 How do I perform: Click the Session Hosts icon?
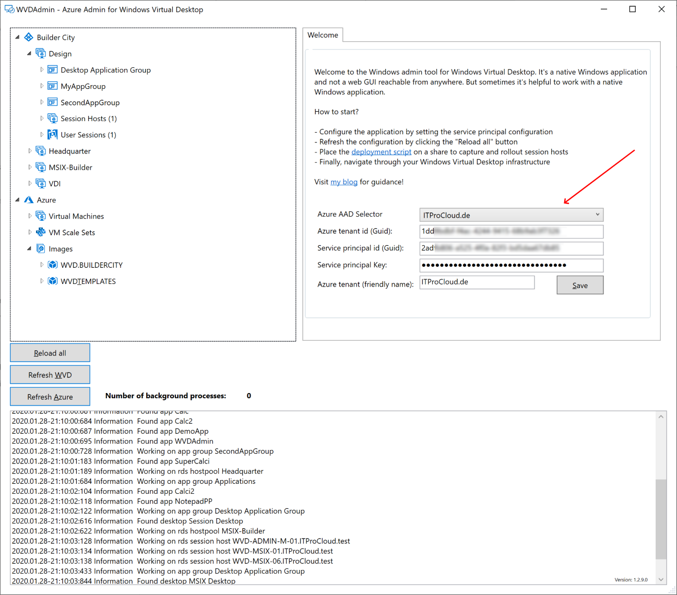click(52, 118)
